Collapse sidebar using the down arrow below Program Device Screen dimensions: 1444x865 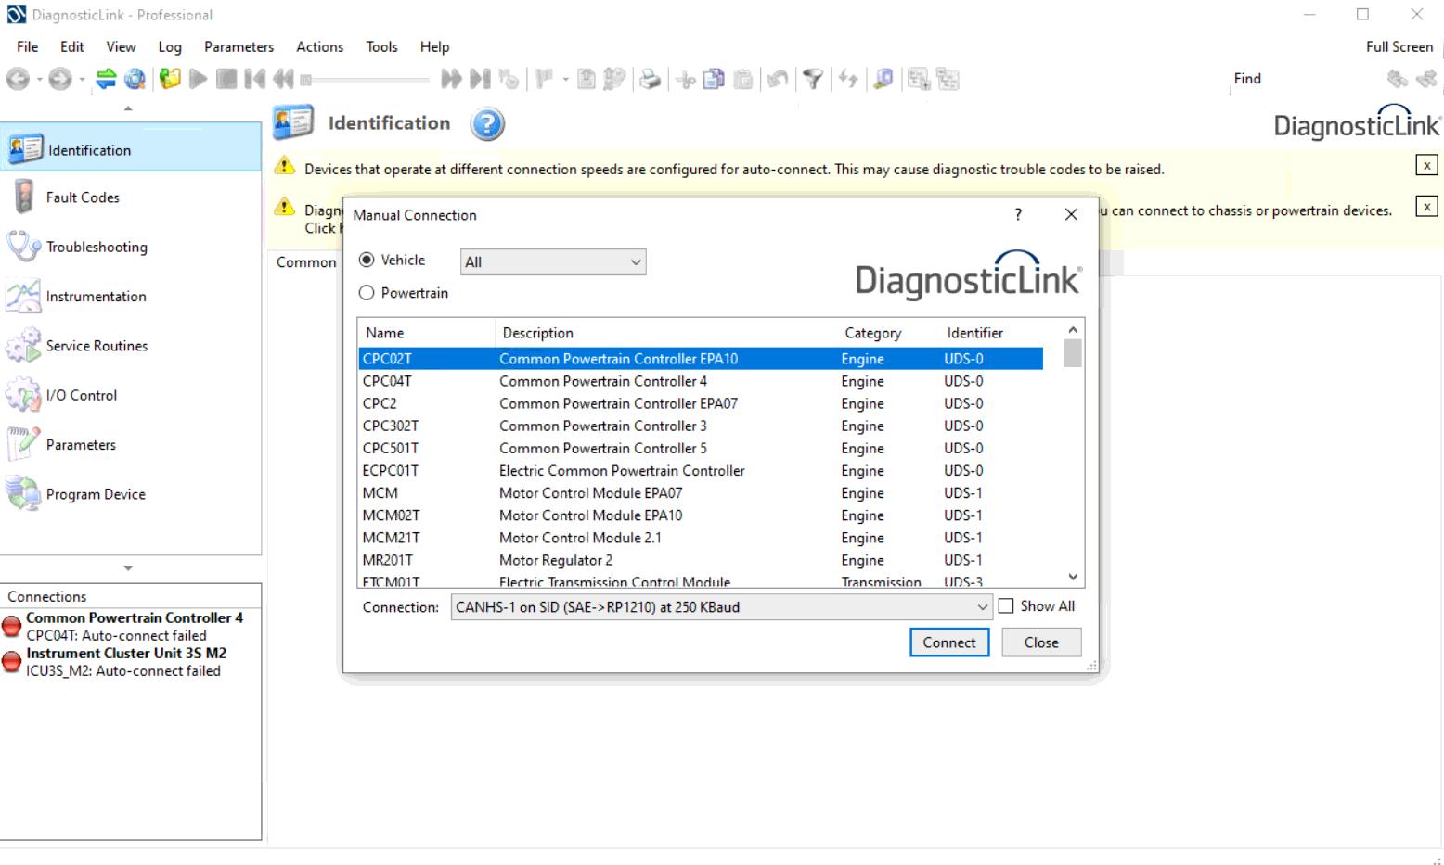point(128,568)
